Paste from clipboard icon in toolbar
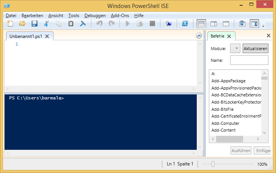Screen dimensions: 276x173 point(71,24)
